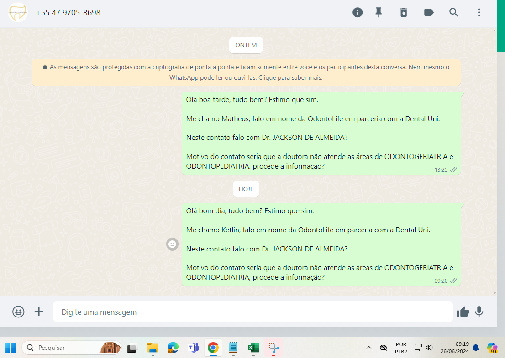Select the ONTEM date chip
Image resolution: width=505 pixels, height=358 pixels.
tap(246, 45)
